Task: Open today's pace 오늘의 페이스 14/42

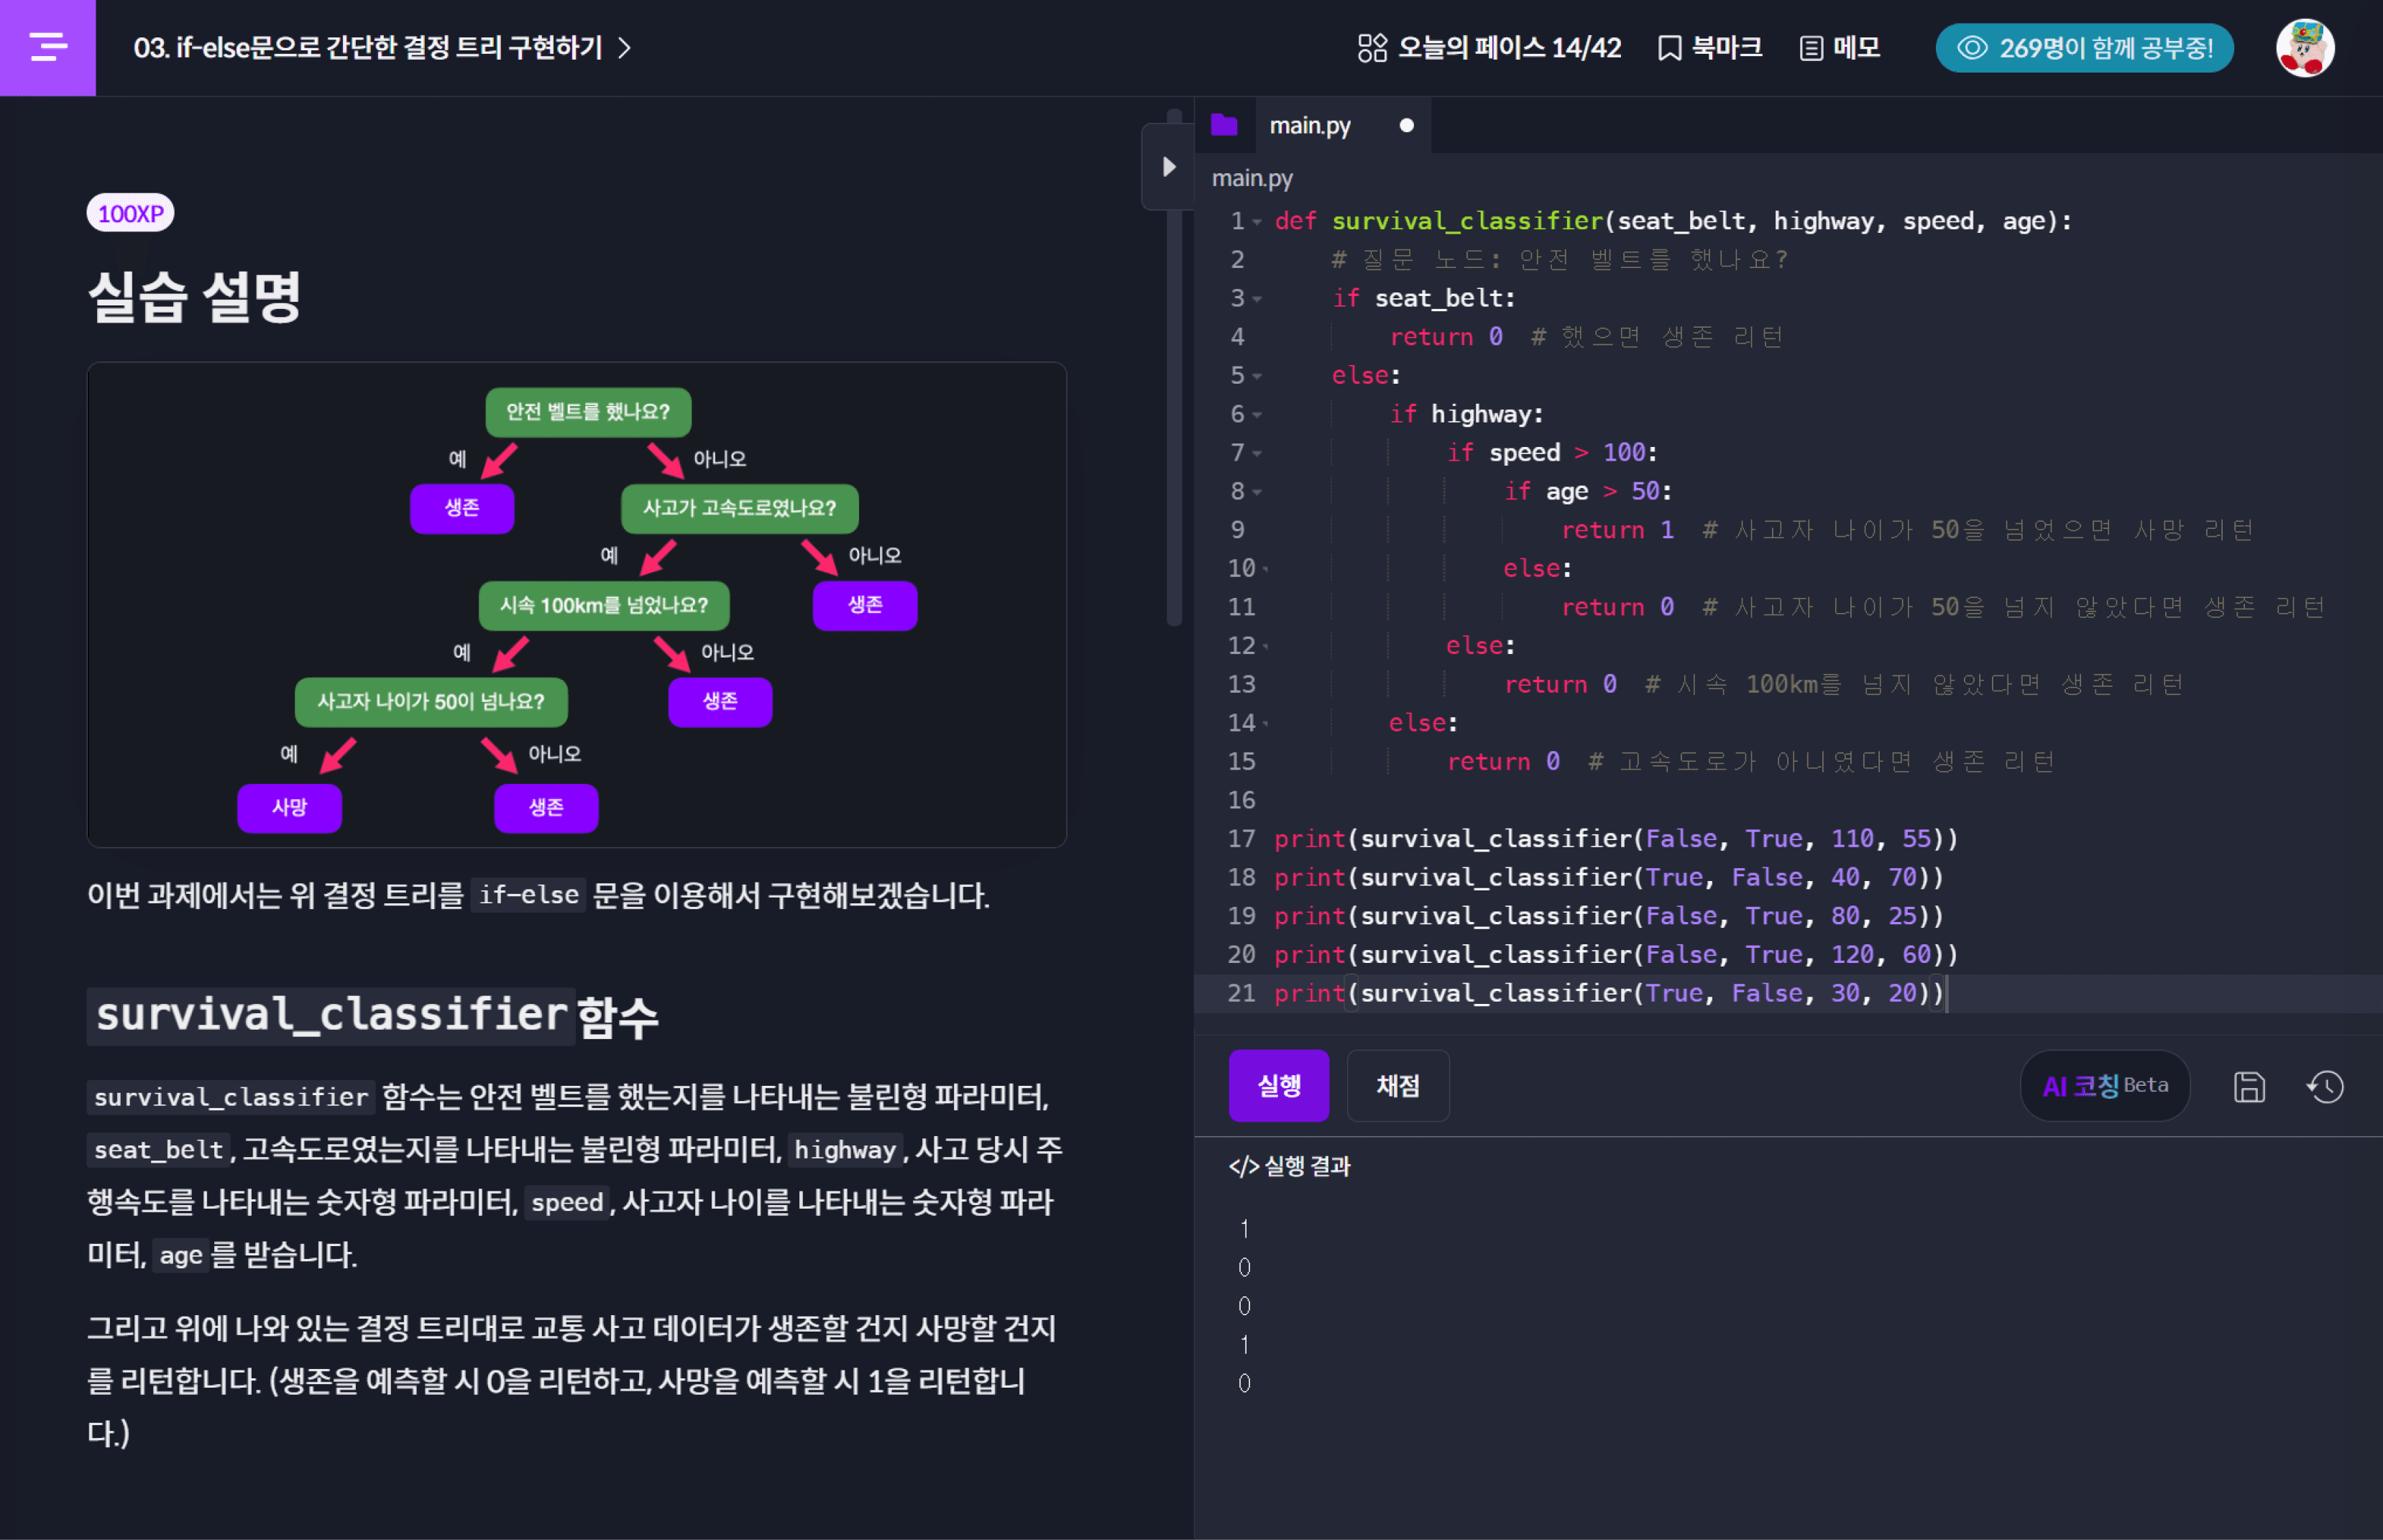Action: coord(1489,47)
